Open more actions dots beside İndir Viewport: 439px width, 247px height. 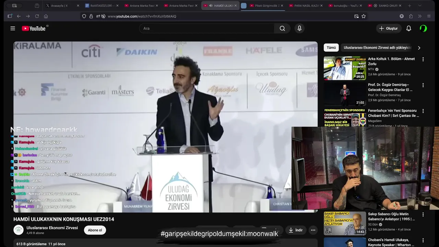tap(313, 230)
